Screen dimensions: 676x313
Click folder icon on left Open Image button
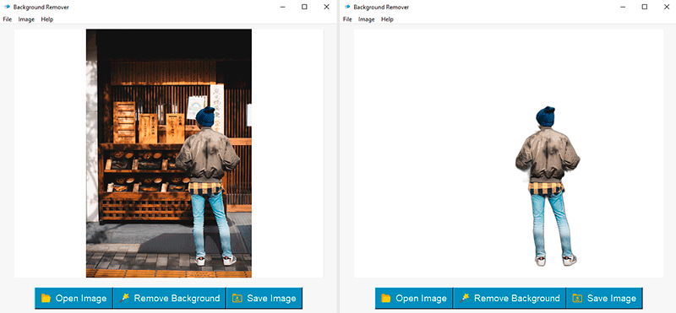tap(46, 298)
